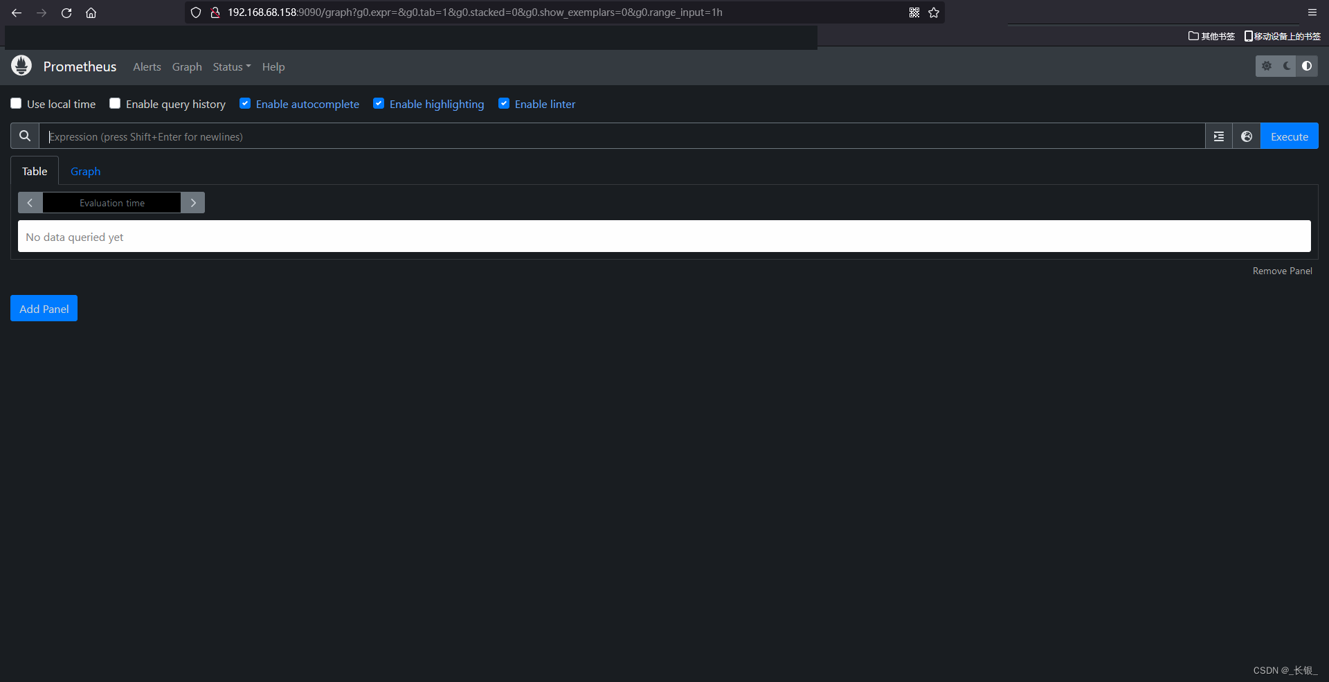Disable the Enable linter checkbox
The width and height of the screenshot is (1329, 682).
point(504,103)
